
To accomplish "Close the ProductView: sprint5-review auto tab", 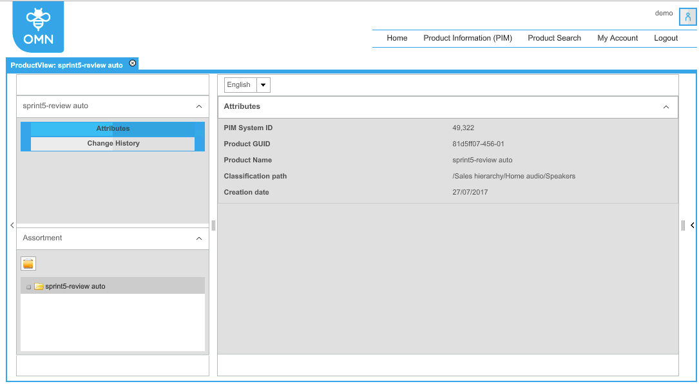I will pos(132,63).
